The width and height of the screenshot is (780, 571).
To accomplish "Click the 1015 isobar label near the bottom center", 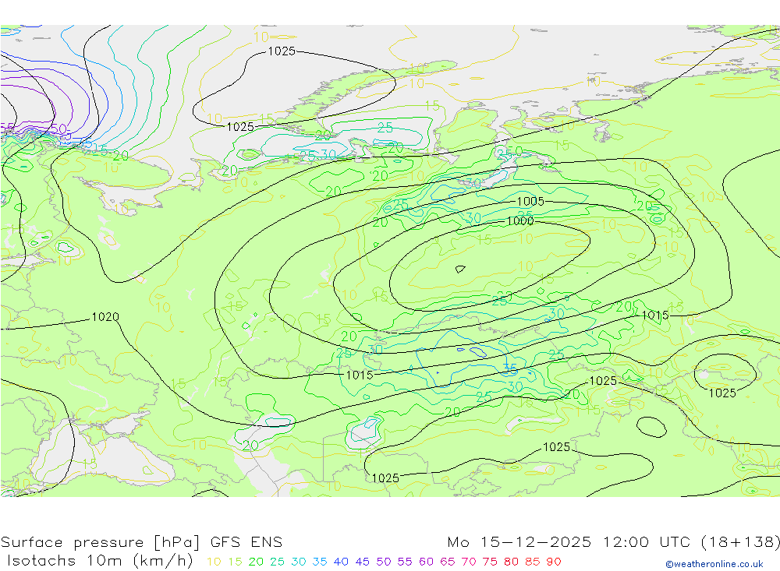I will coord(359,375).
